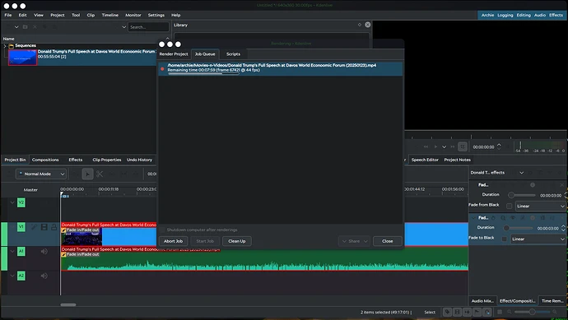Enable the Fade to Black checkbox

(505, 239)
